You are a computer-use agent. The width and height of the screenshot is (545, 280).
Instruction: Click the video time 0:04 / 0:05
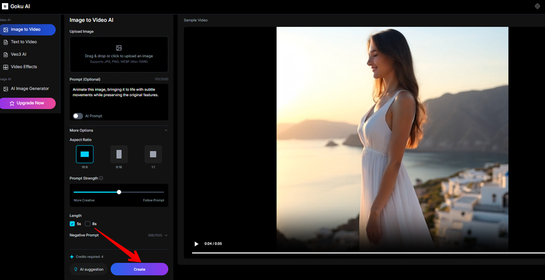213,244
